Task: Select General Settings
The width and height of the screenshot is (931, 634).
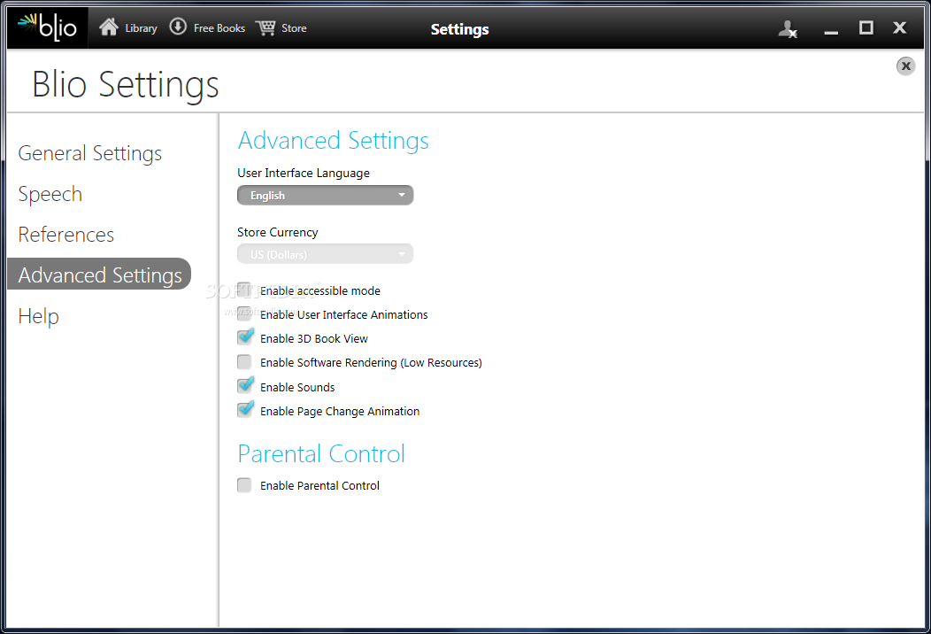Action: pyautogui.click(x=90, y=153)
